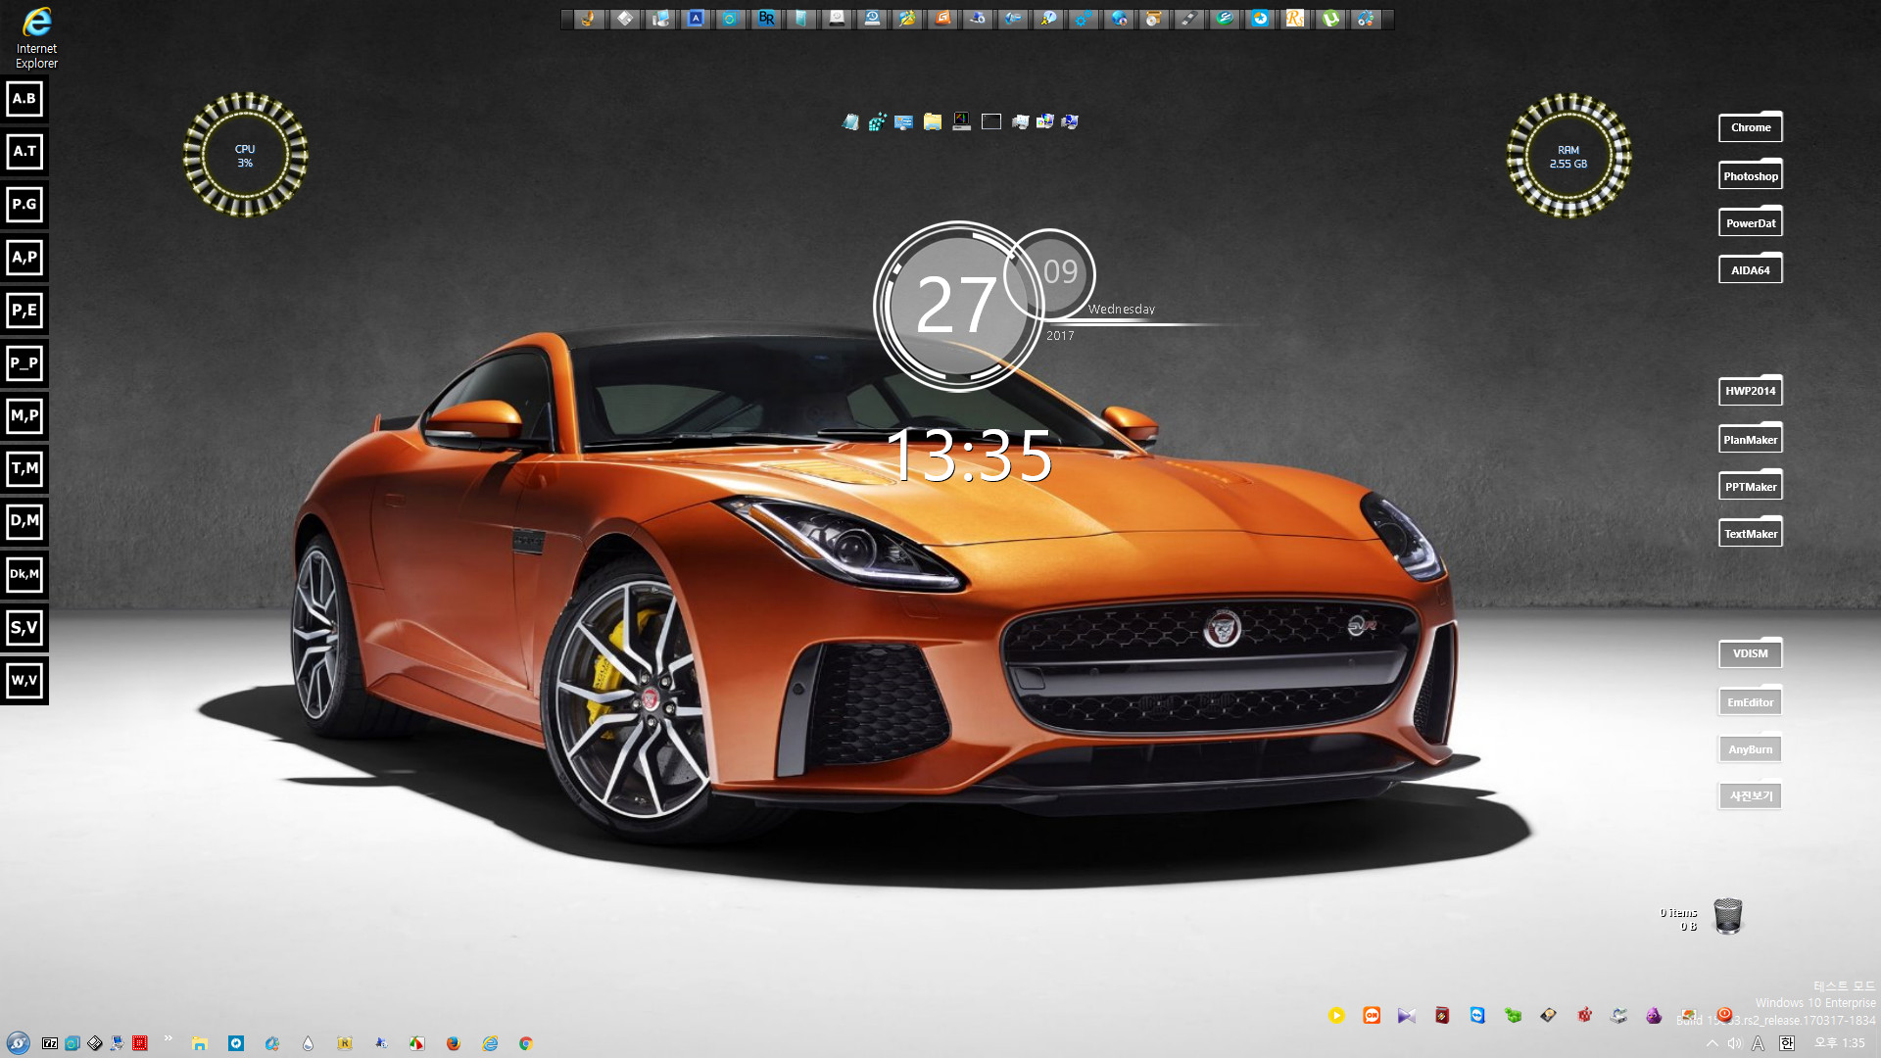Click the purple bird icon near tray
This screenshot has width=1881, height=1058.
pos(1654,1016)
